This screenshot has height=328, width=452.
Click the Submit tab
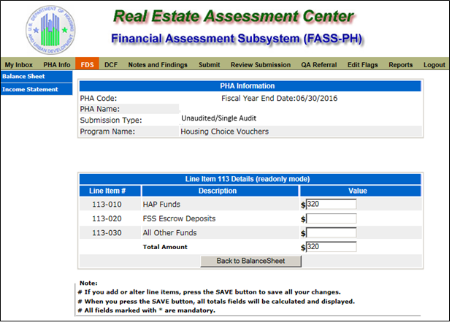[x=209, y=65]
